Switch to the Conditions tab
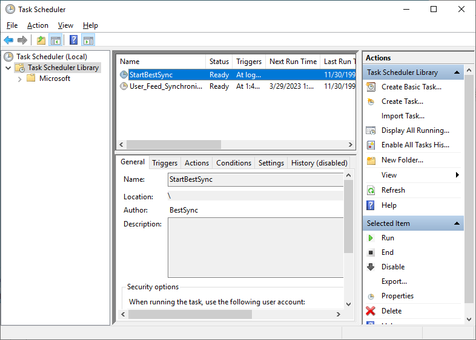This screenshot has height=340, width=476. click(234, 163)
